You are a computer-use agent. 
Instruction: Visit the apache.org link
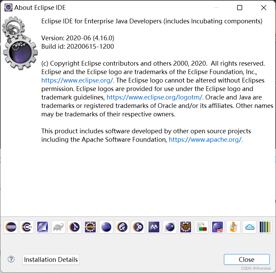205,139
